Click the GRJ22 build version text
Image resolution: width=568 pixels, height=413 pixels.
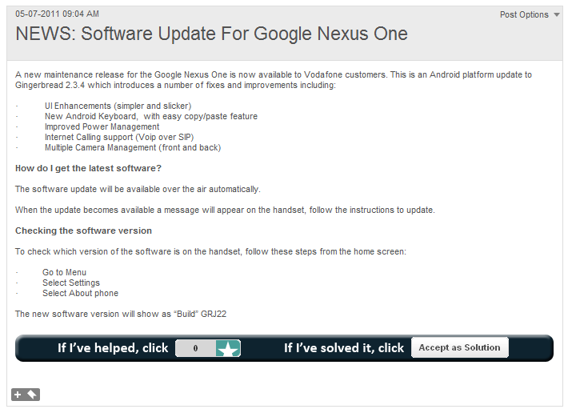213,314
